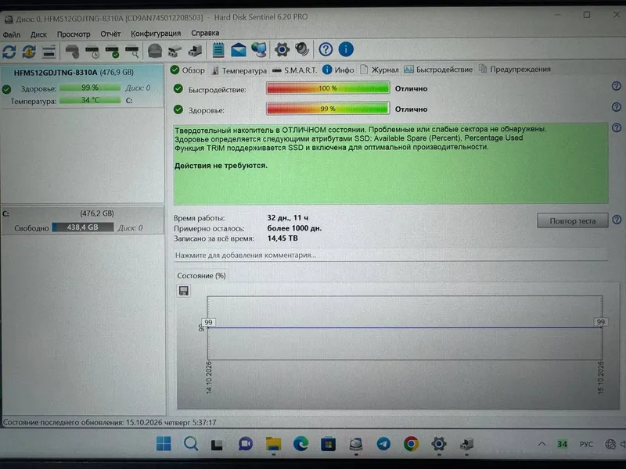Click the comment field to add a comment

click(x=390, y=256)
